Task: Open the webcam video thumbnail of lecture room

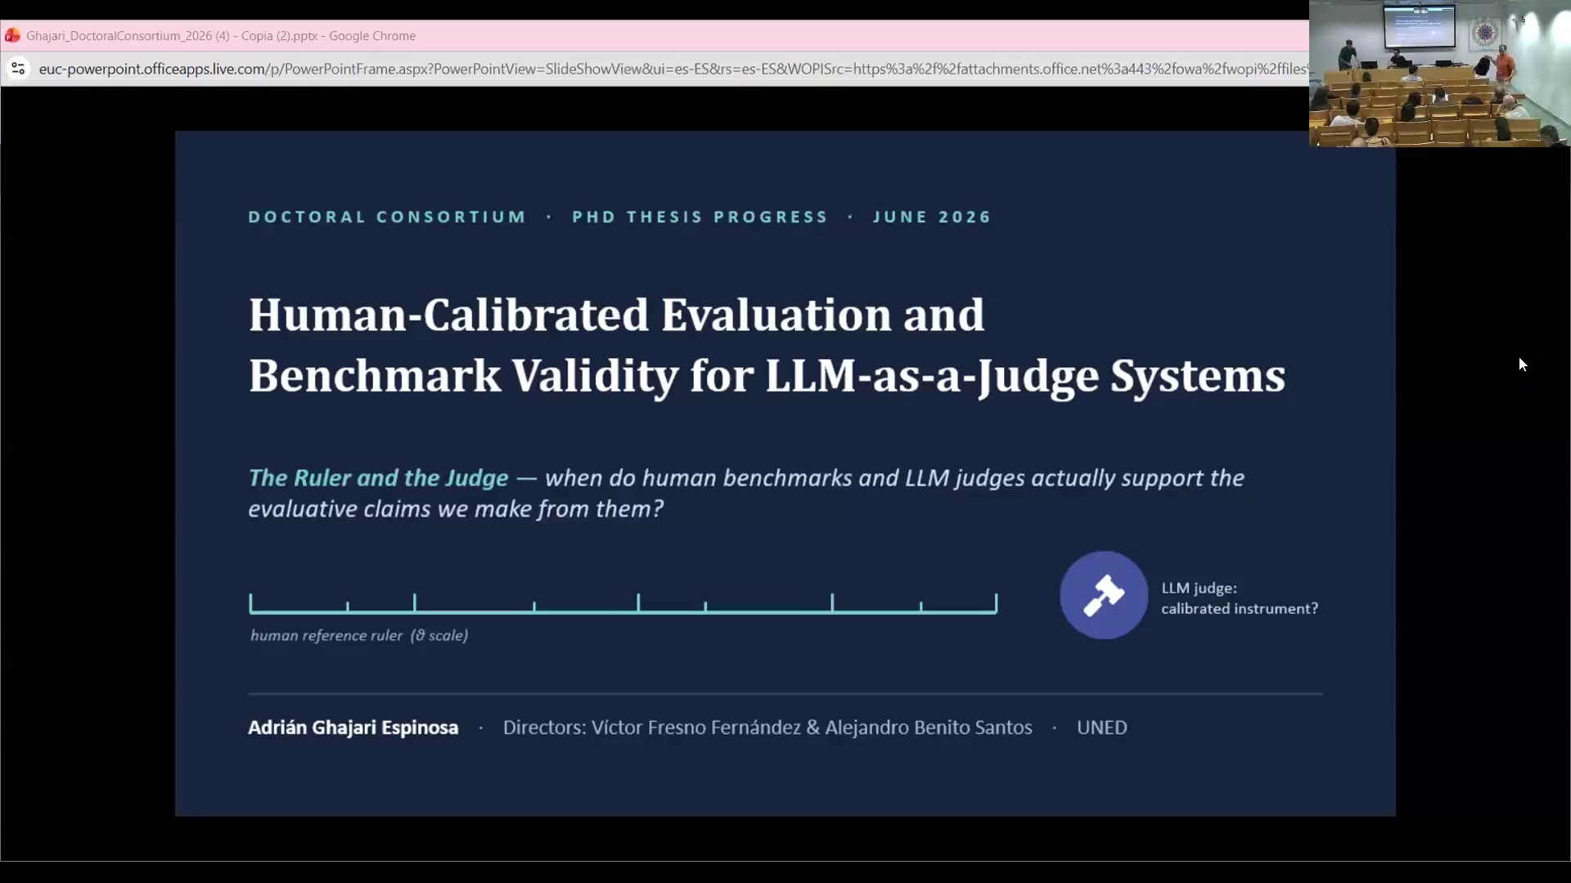Action: (1439, 74)
